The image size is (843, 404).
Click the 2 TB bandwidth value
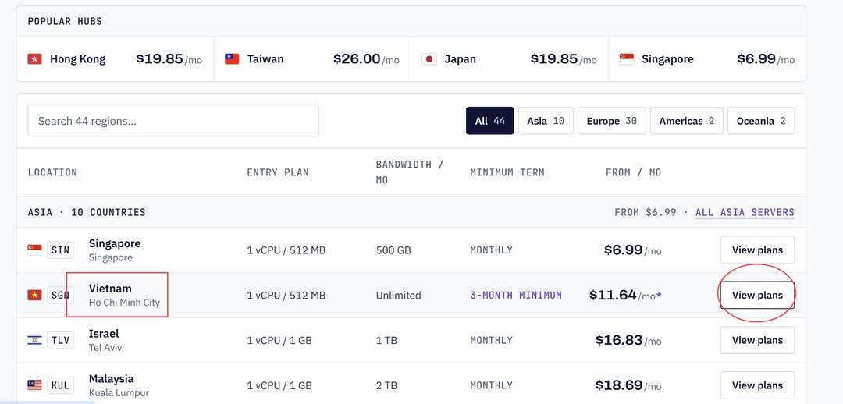(386, 385)
